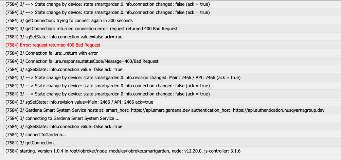This screenshot has height=160, width=341.
Task: Click the sgSetState row above connectToGardena
Action: pyautogui.click(x=172, y=126)
